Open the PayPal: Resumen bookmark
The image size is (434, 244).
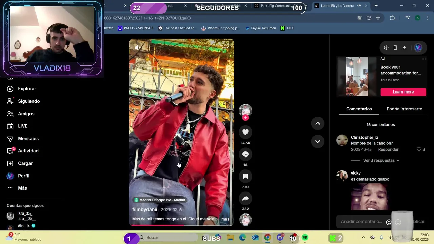(260, 28)
